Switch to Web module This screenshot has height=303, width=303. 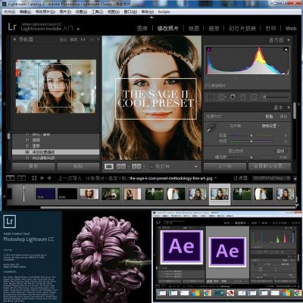pyautogui.click(x=291, y=28)
